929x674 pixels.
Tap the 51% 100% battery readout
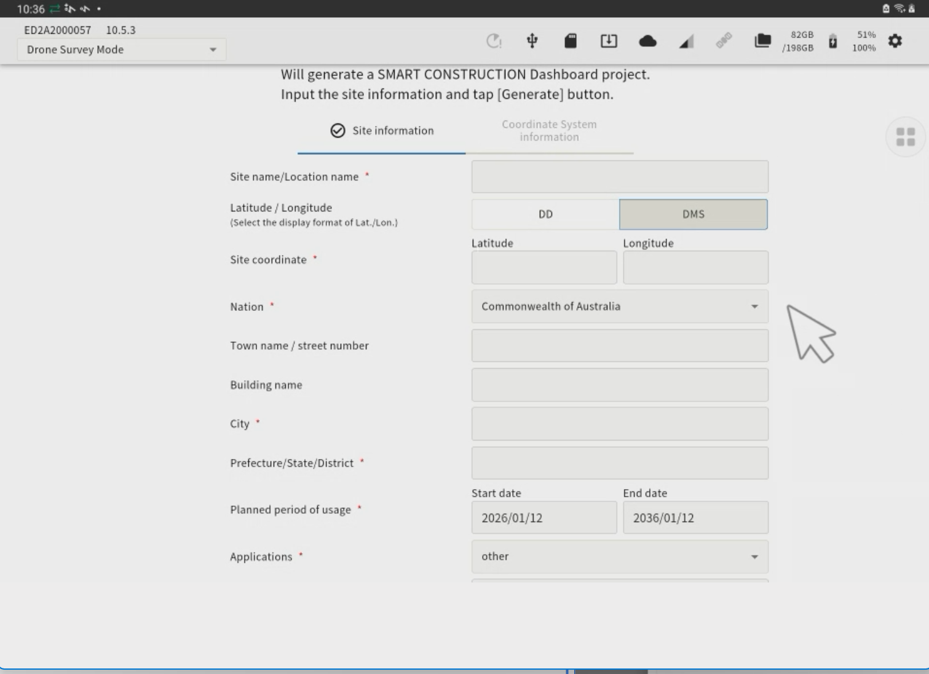click(x=864, y=41)
